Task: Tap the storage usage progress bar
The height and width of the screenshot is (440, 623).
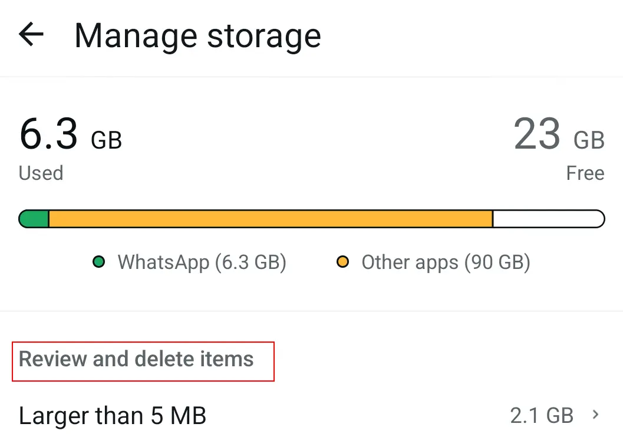Action: [x=311, y=218]
